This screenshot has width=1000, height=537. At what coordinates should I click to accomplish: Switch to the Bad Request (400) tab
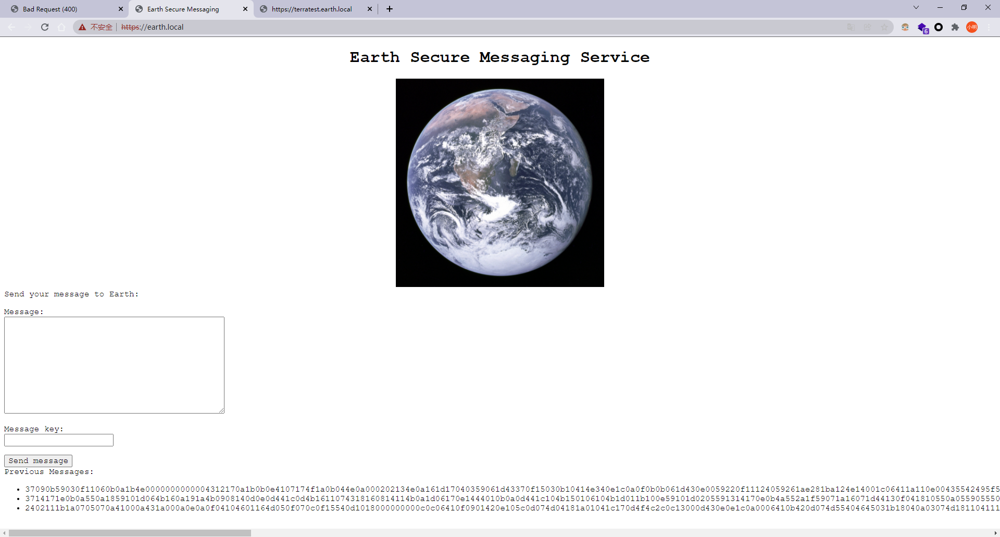click(65, 9)
